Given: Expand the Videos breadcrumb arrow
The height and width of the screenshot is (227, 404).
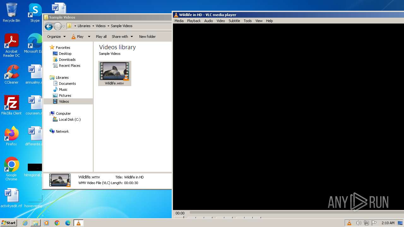Looking at the screenshot, I should click(108, 26).
